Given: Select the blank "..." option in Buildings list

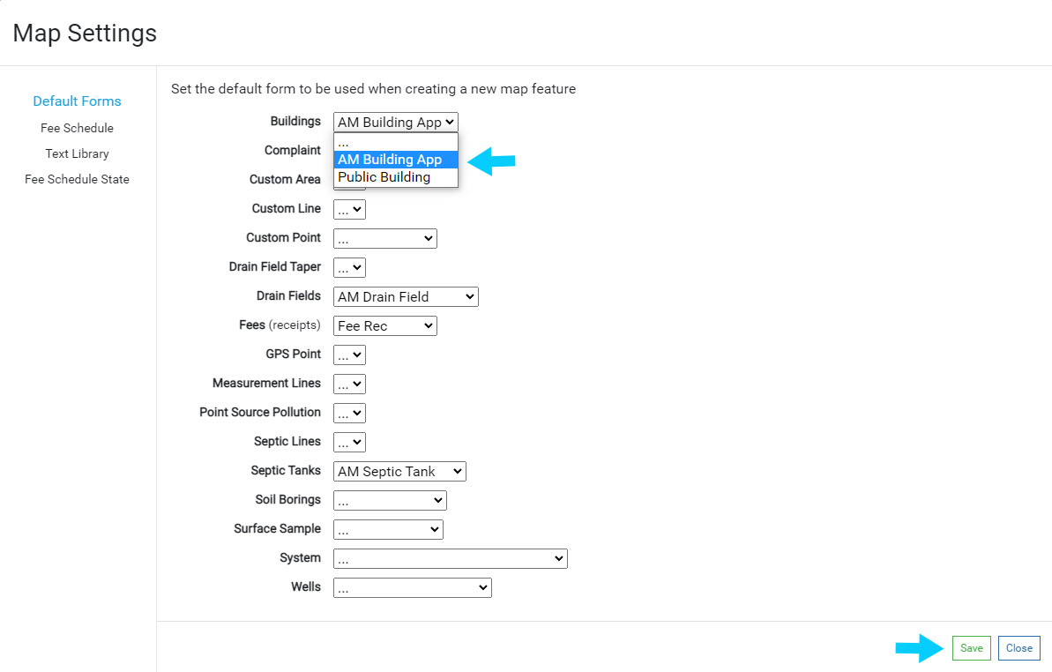Looking at the screenshot, I should point(395,143).
